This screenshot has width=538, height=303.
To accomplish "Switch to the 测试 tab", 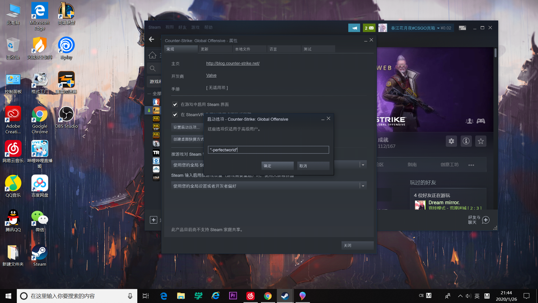I will [318, 49].
